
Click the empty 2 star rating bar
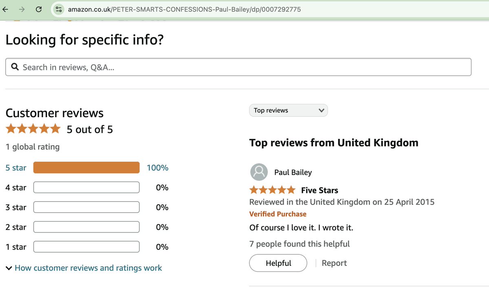pyautogui.click(x=86, y=227)
